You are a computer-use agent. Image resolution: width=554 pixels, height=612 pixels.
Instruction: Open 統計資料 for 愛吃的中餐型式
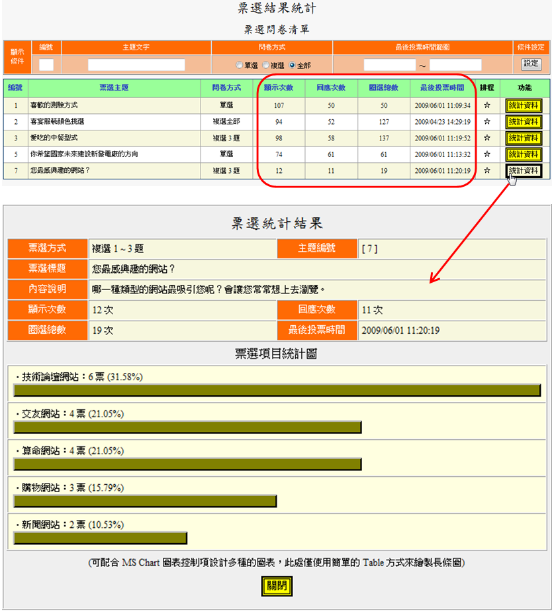click(524, 138)
